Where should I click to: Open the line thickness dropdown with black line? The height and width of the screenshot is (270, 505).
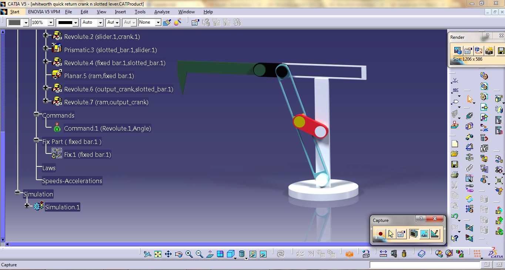[76, 23]
